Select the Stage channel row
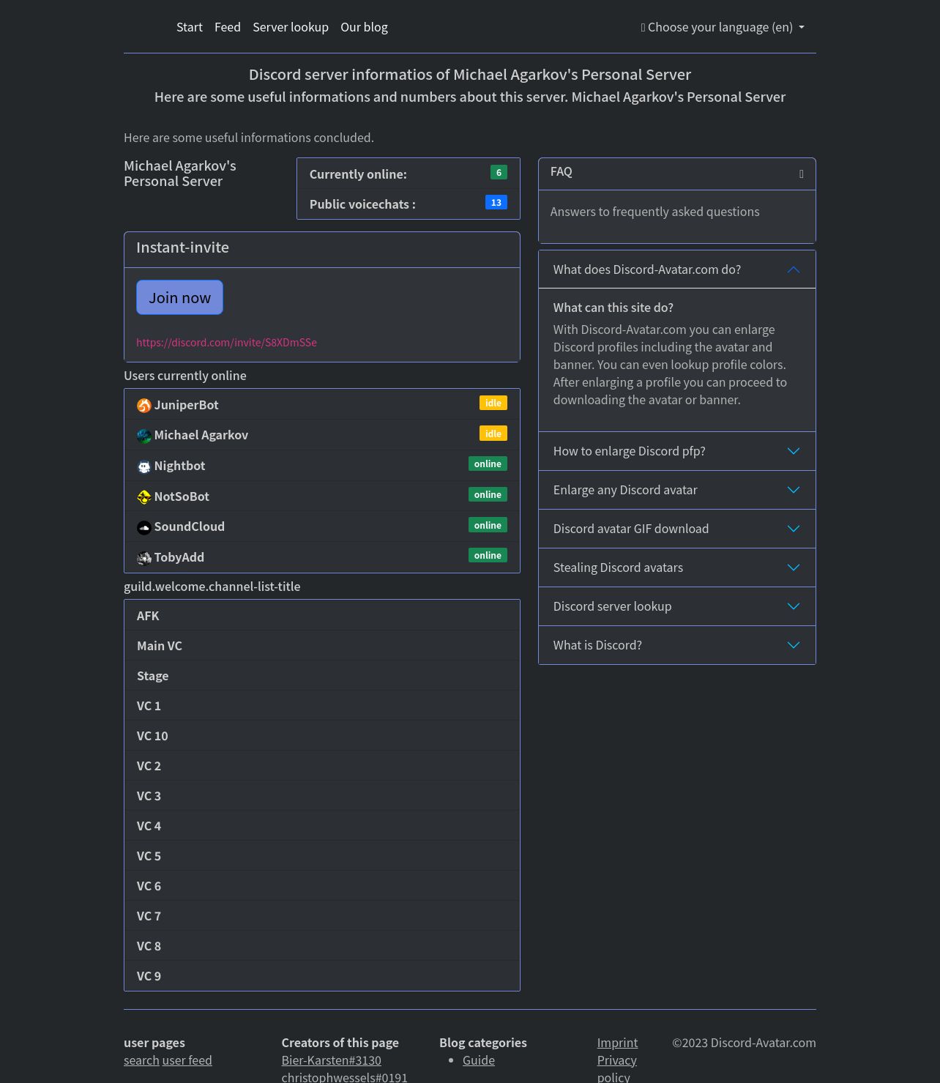The width and height of the screenshot is (940, 1083). [322, 676]
